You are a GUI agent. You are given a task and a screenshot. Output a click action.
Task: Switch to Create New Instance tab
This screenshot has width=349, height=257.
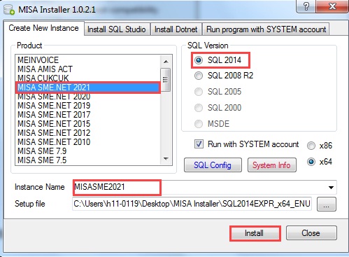[43, 28]
